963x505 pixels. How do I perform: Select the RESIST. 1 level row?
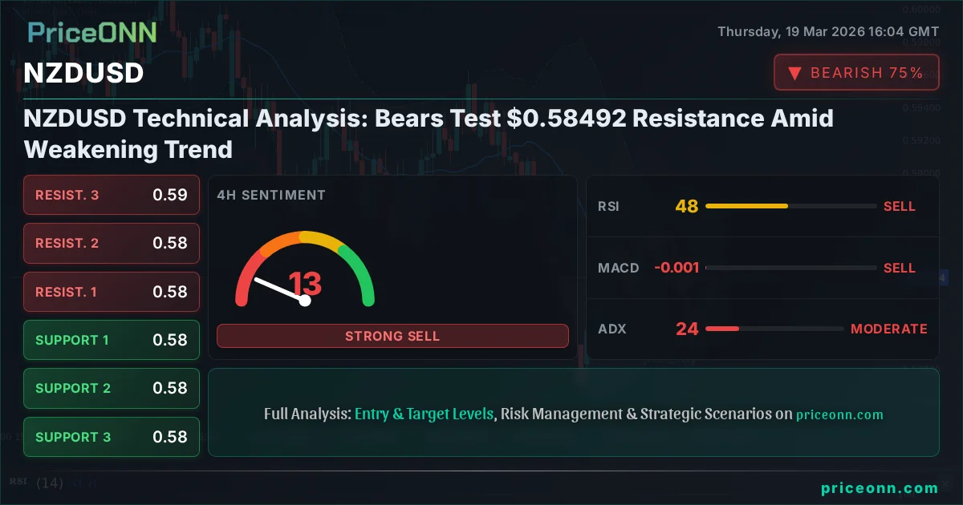coord(112,292)
